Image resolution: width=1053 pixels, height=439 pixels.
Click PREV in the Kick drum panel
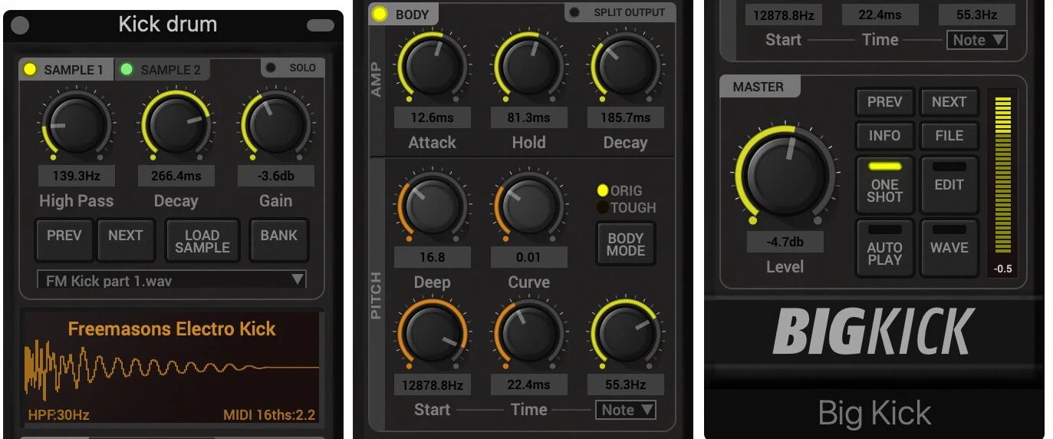pos(64,240)
